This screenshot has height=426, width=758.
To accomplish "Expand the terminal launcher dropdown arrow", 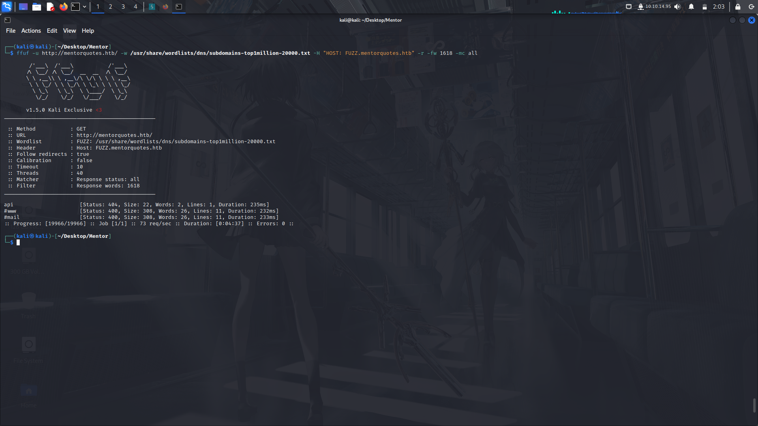I will point(84,7).
